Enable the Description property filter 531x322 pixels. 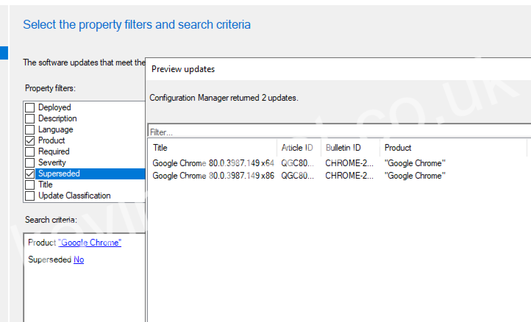[30, 118]
